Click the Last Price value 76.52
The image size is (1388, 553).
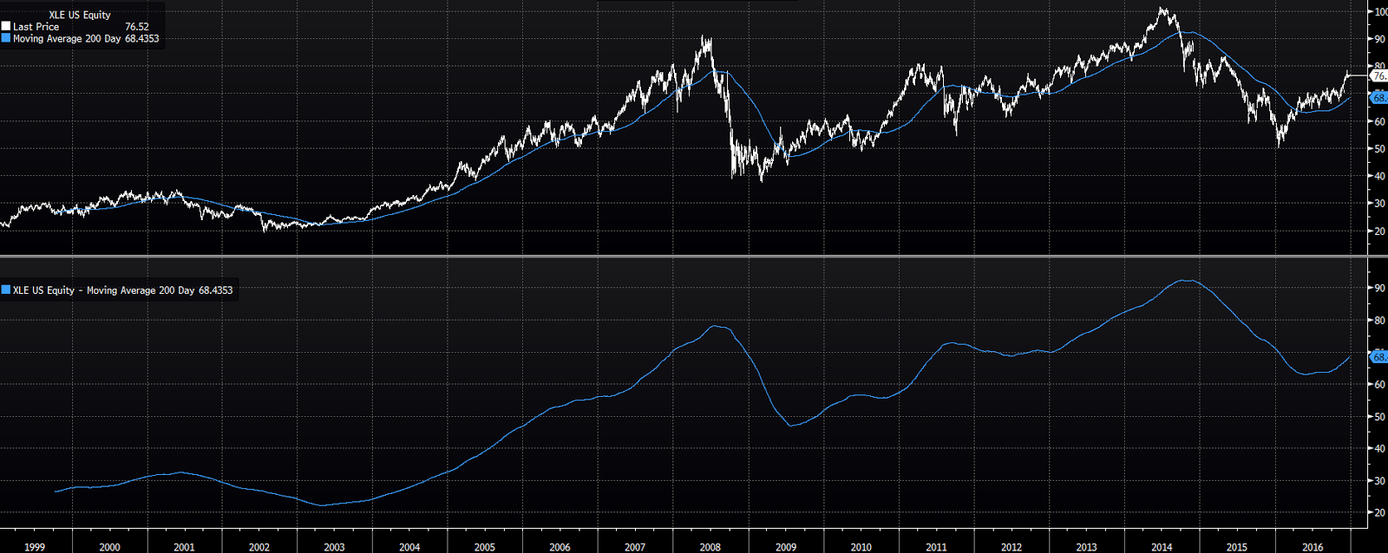[x=137, y=27]
